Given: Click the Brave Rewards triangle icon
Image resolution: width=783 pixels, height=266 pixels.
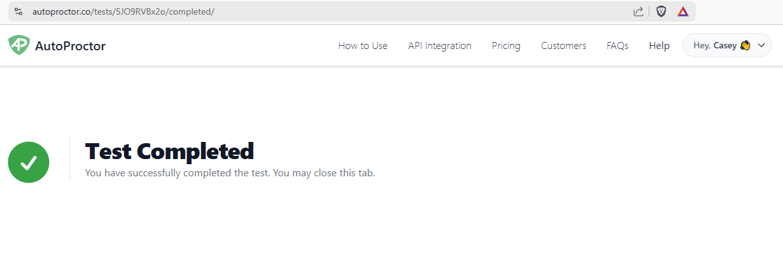Looking at the screenshot, I should pyautogui.click(x=682, y=11).
